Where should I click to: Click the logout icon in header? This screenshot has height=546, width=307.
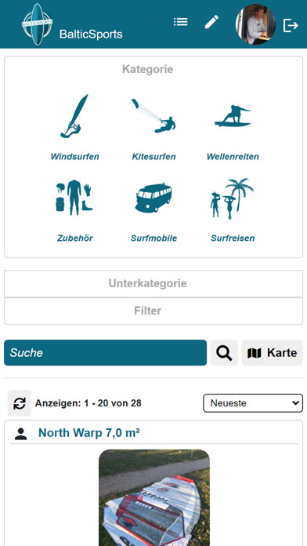click(291, 25)
